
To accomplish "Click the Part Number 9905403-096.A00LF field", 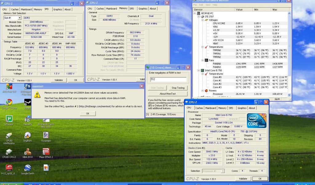I will pos(36,33).
